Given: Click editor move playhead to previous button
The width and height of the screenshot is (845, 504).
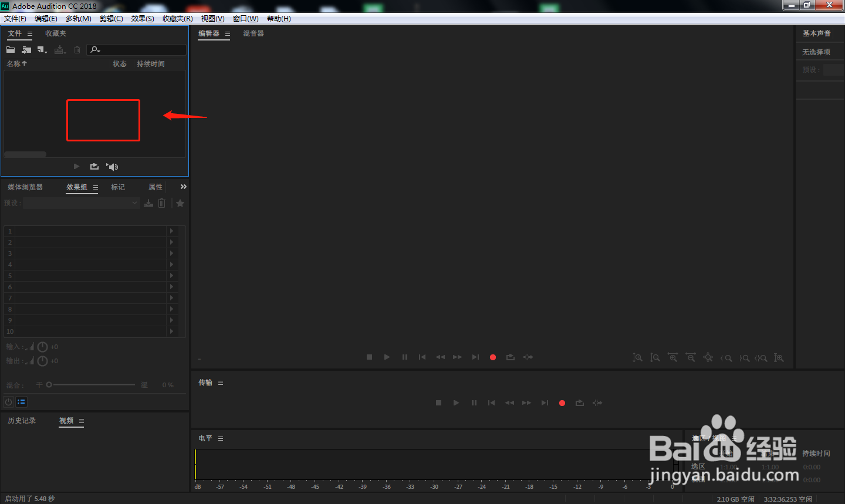Looking at the screenshot, I should (422, 357).
